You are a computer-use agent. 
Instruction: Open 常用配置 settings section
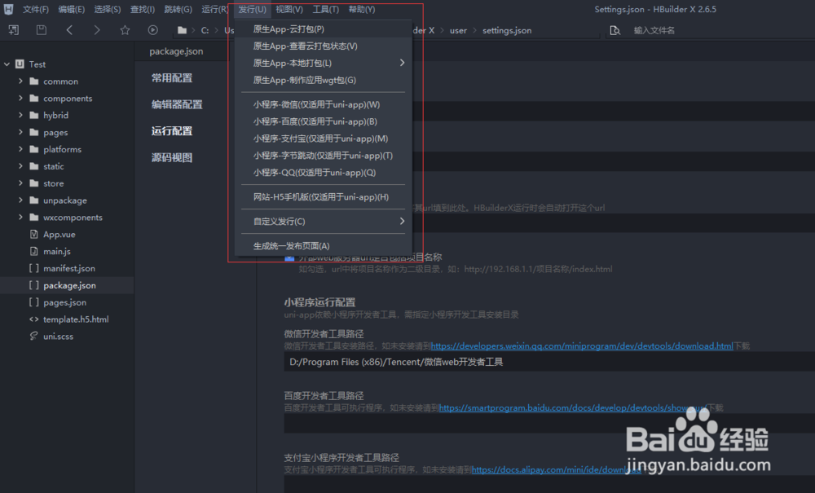tap(171, 78)
